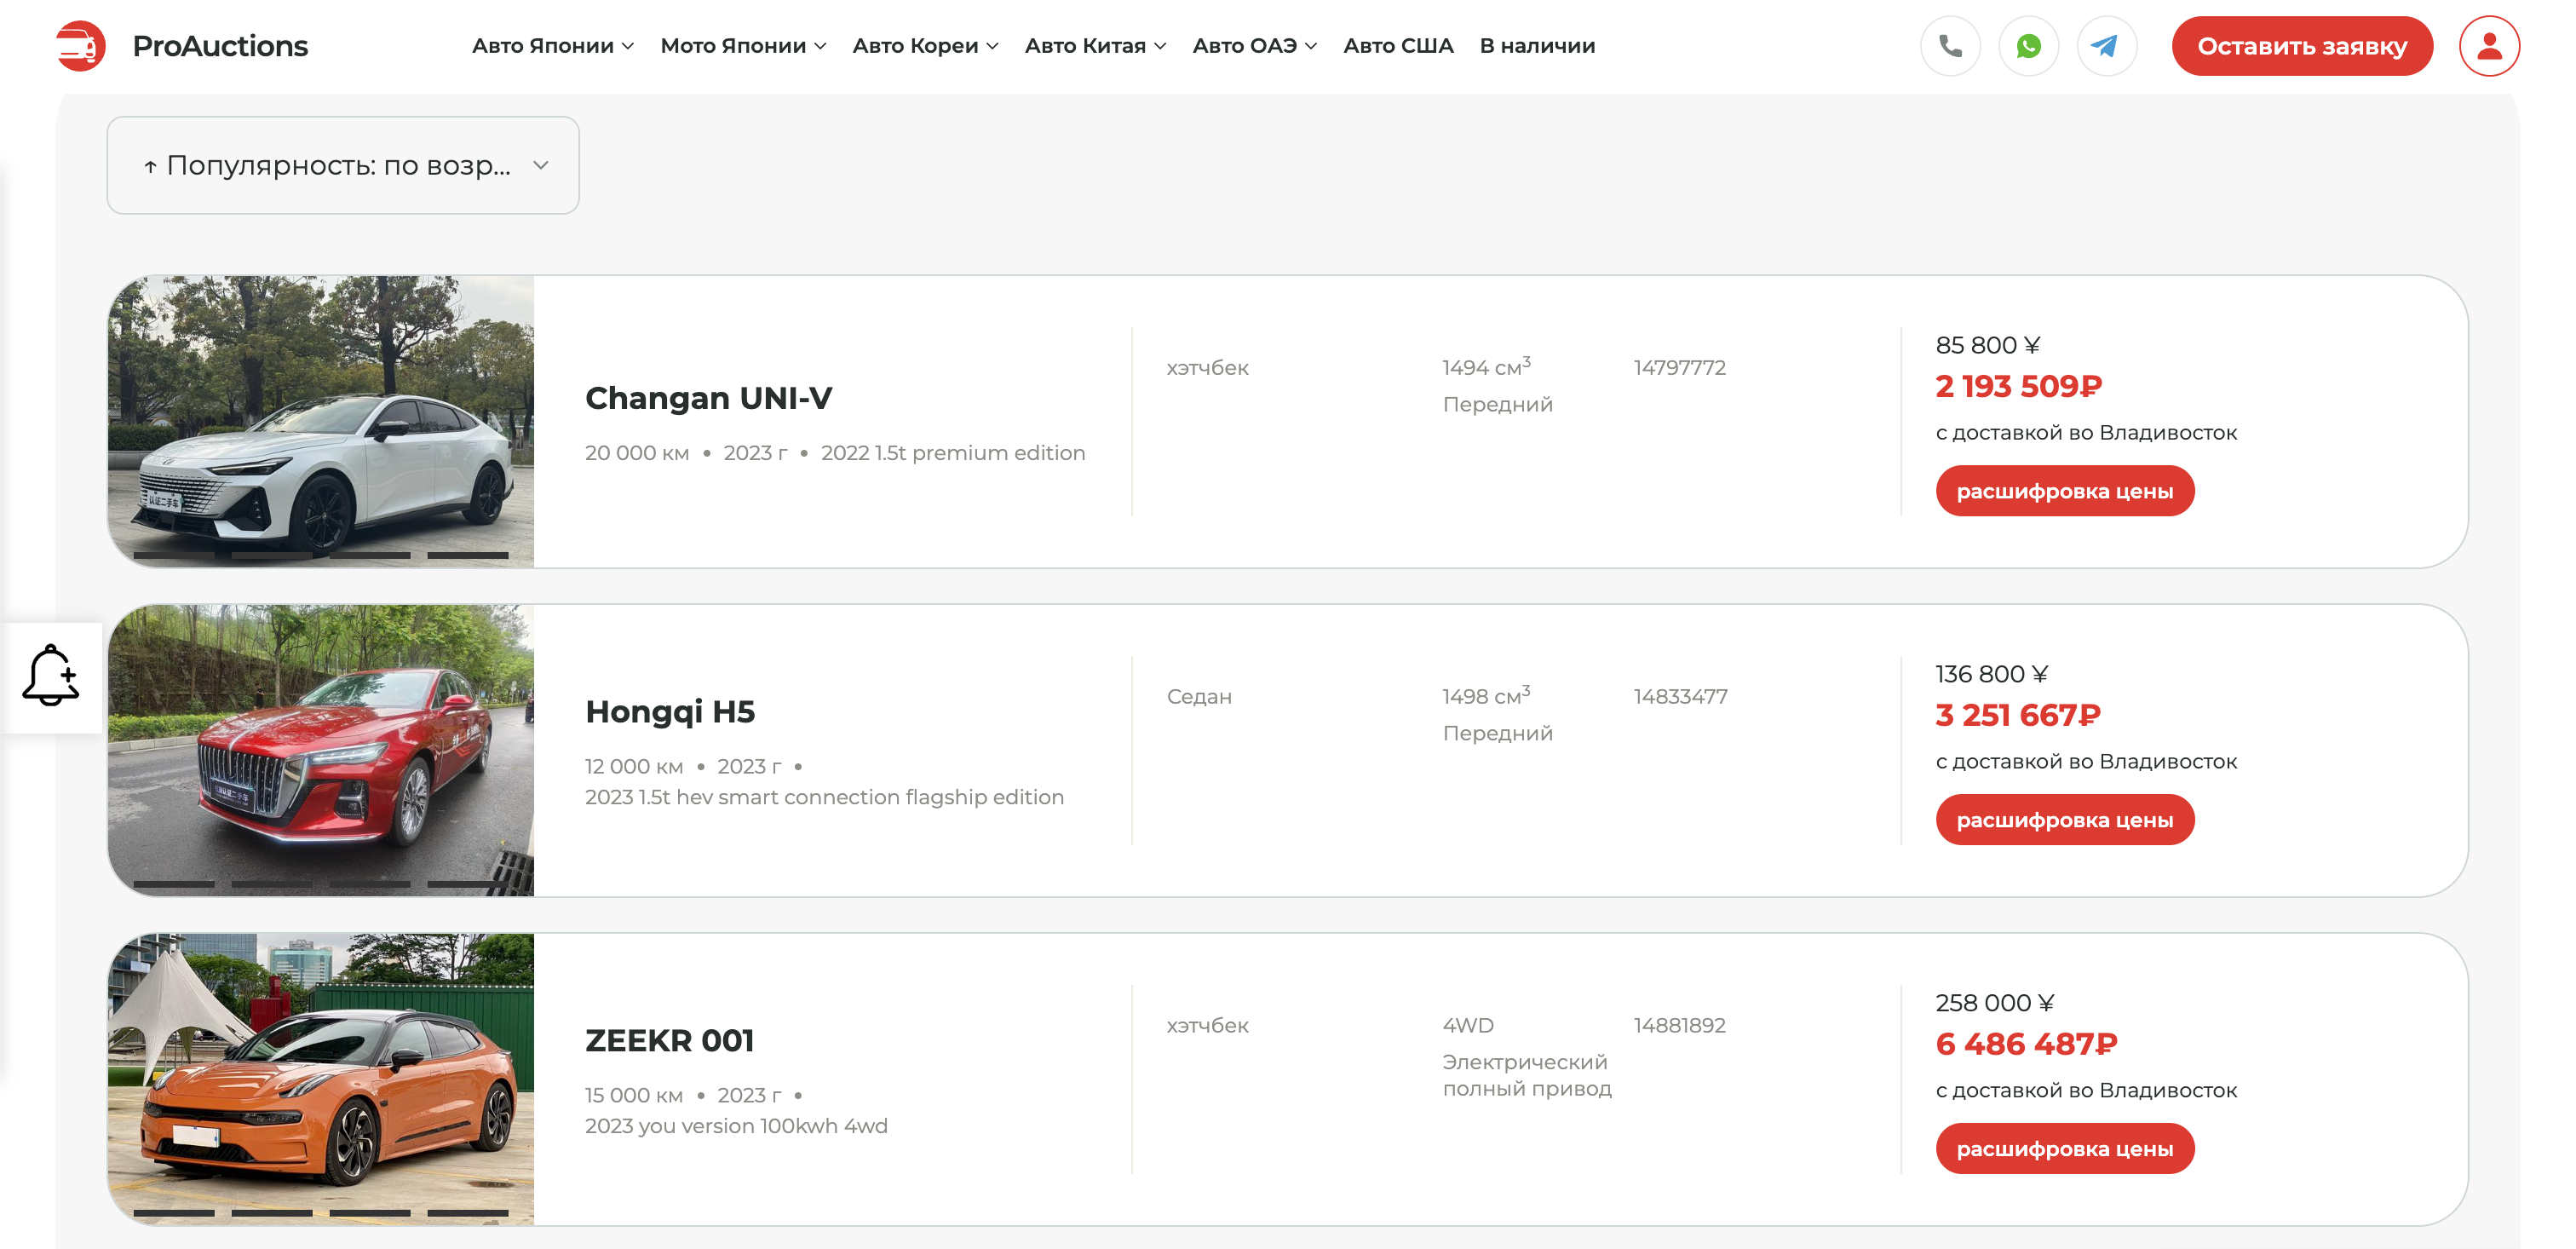Click the Оставить заявку button

(x=2302, y=46)
